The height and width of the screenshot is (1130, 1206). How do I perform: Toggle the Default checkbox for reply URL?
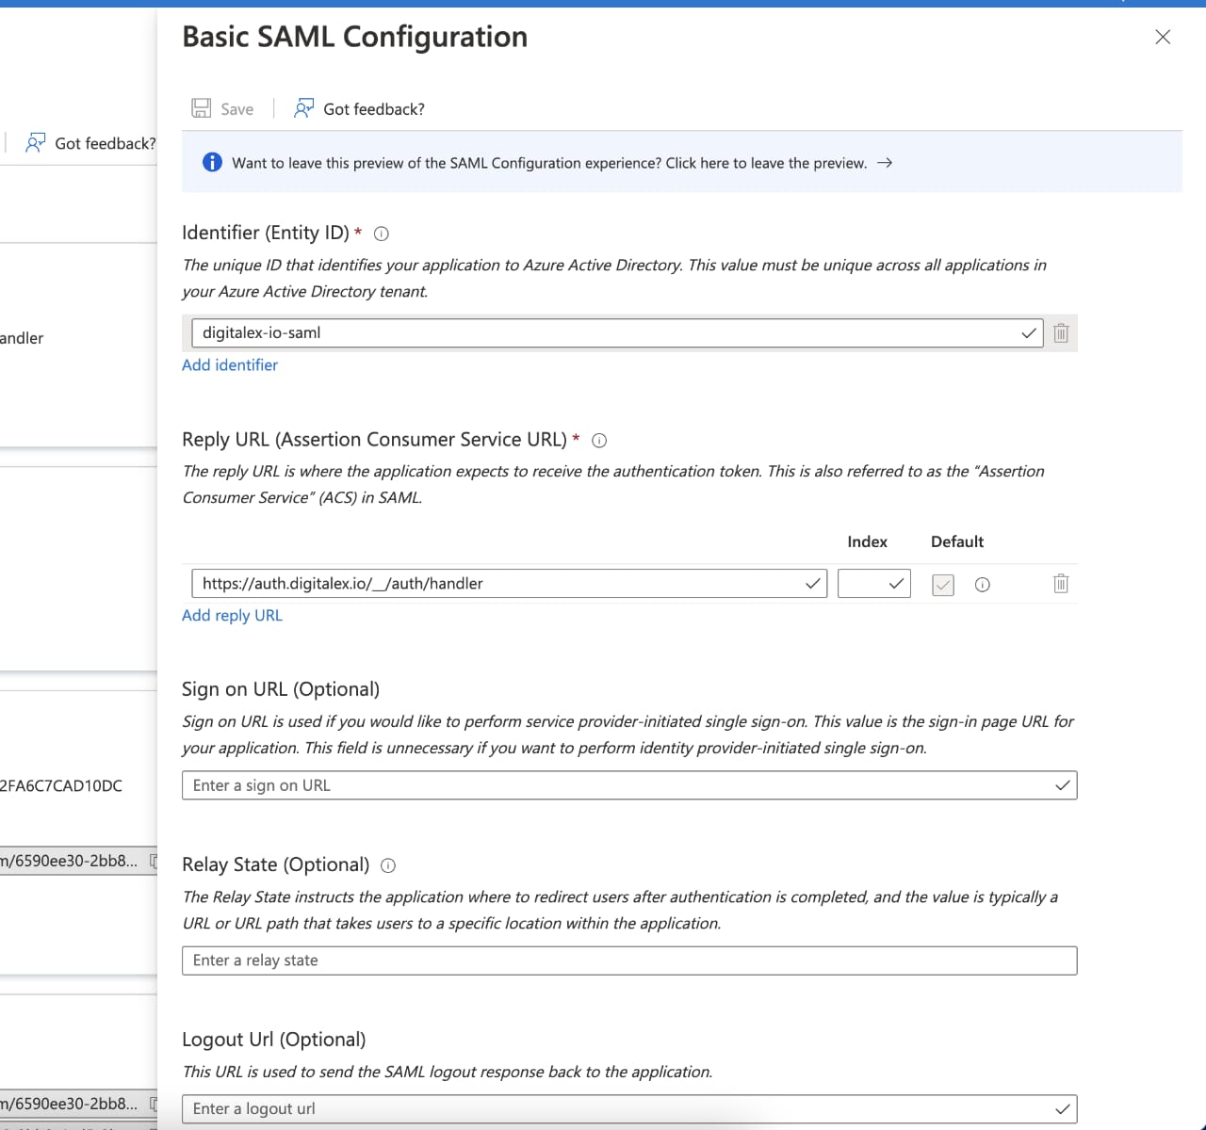(x=942, y=585)
